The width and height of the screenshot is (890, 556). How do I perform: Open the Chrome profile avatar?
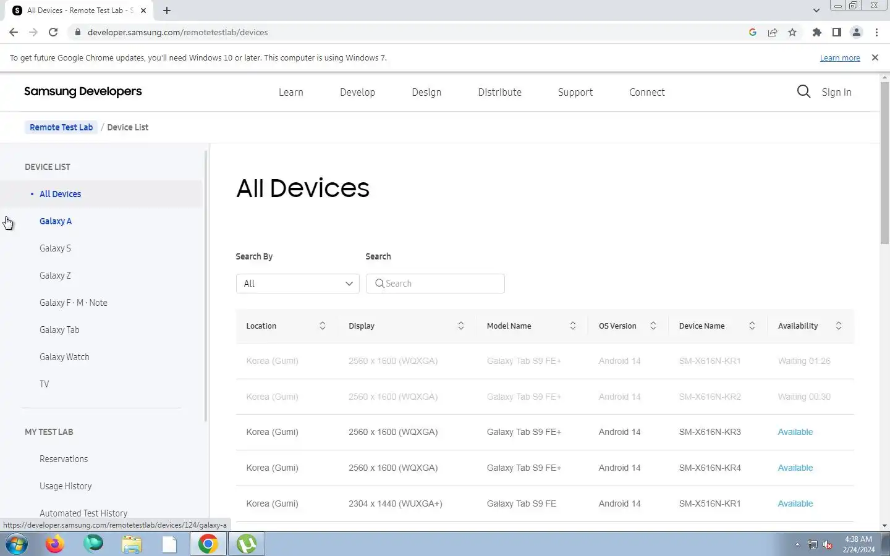click(x=857, y=32)
